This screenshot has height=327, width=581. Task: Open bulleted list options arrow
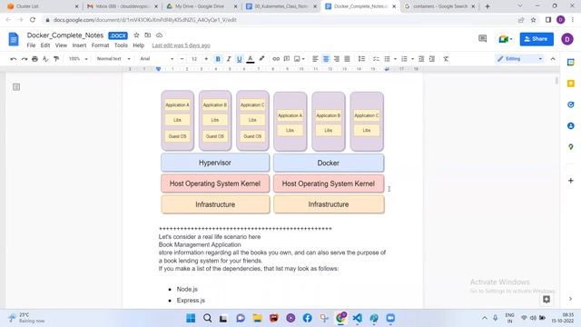coord(395,59)
